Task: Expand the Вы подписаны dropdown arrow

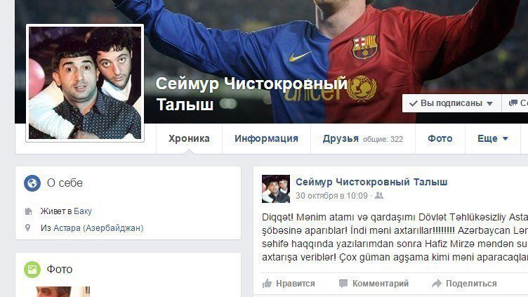Action: [x=489, y=104]
